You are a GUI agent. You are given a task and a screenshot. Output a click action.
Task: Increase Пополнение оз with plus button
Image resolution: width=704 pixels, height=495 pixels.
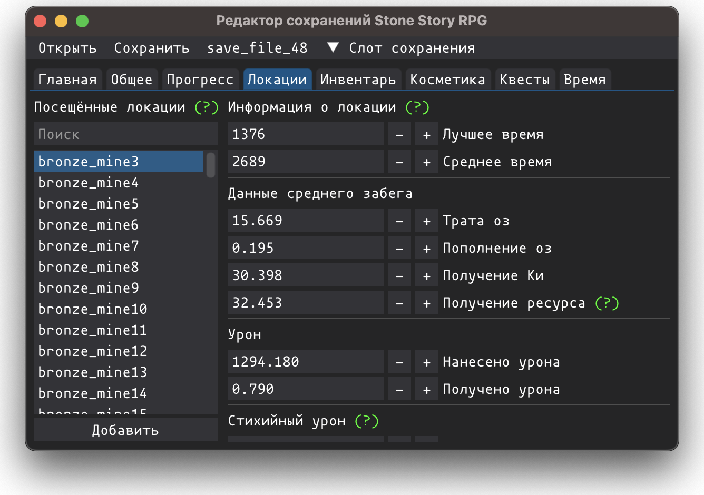(427, 248)
